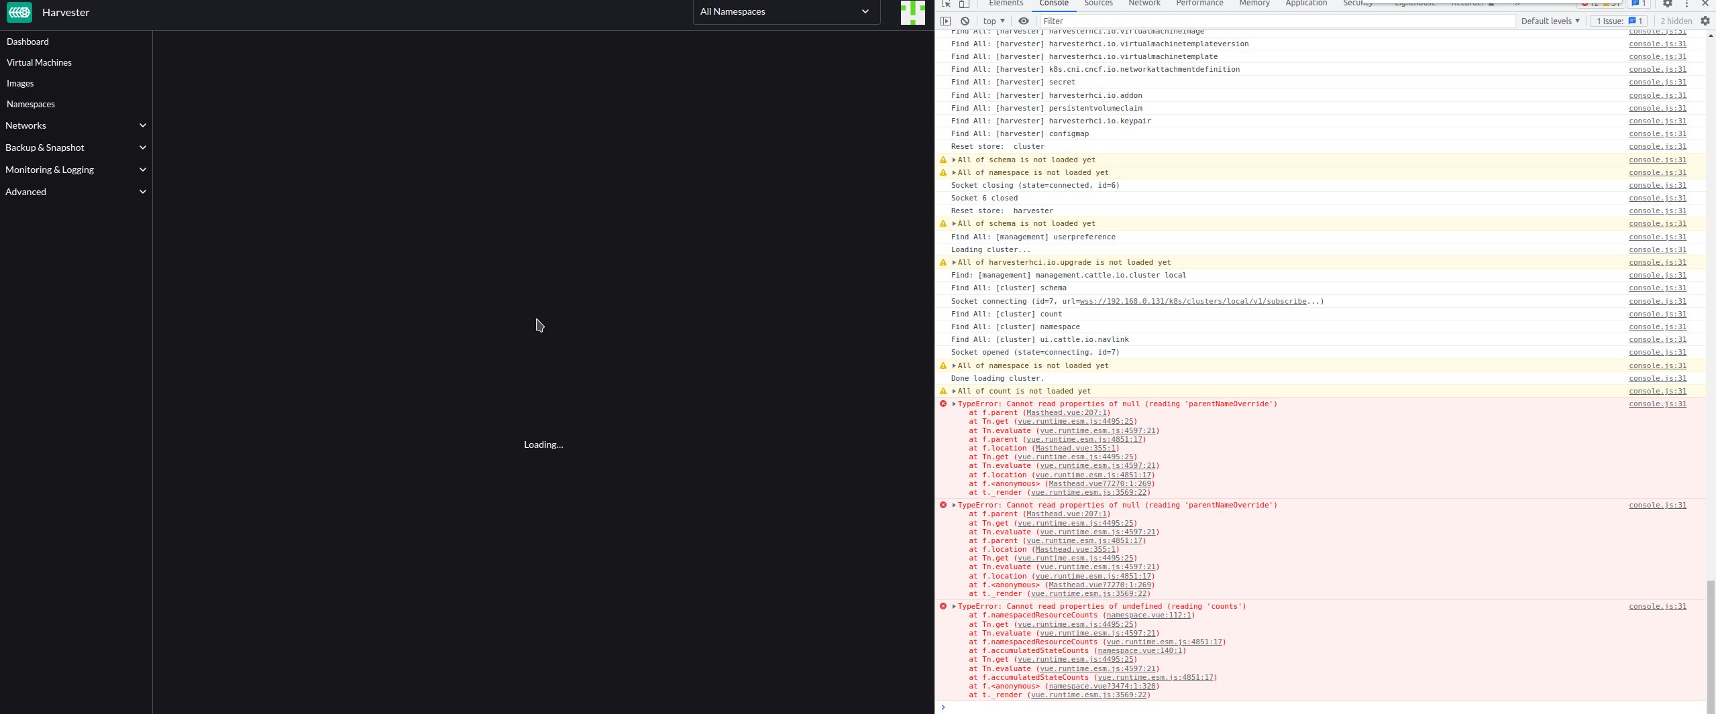Navigate to Virtual Machines in sidebar

[39, 62]
